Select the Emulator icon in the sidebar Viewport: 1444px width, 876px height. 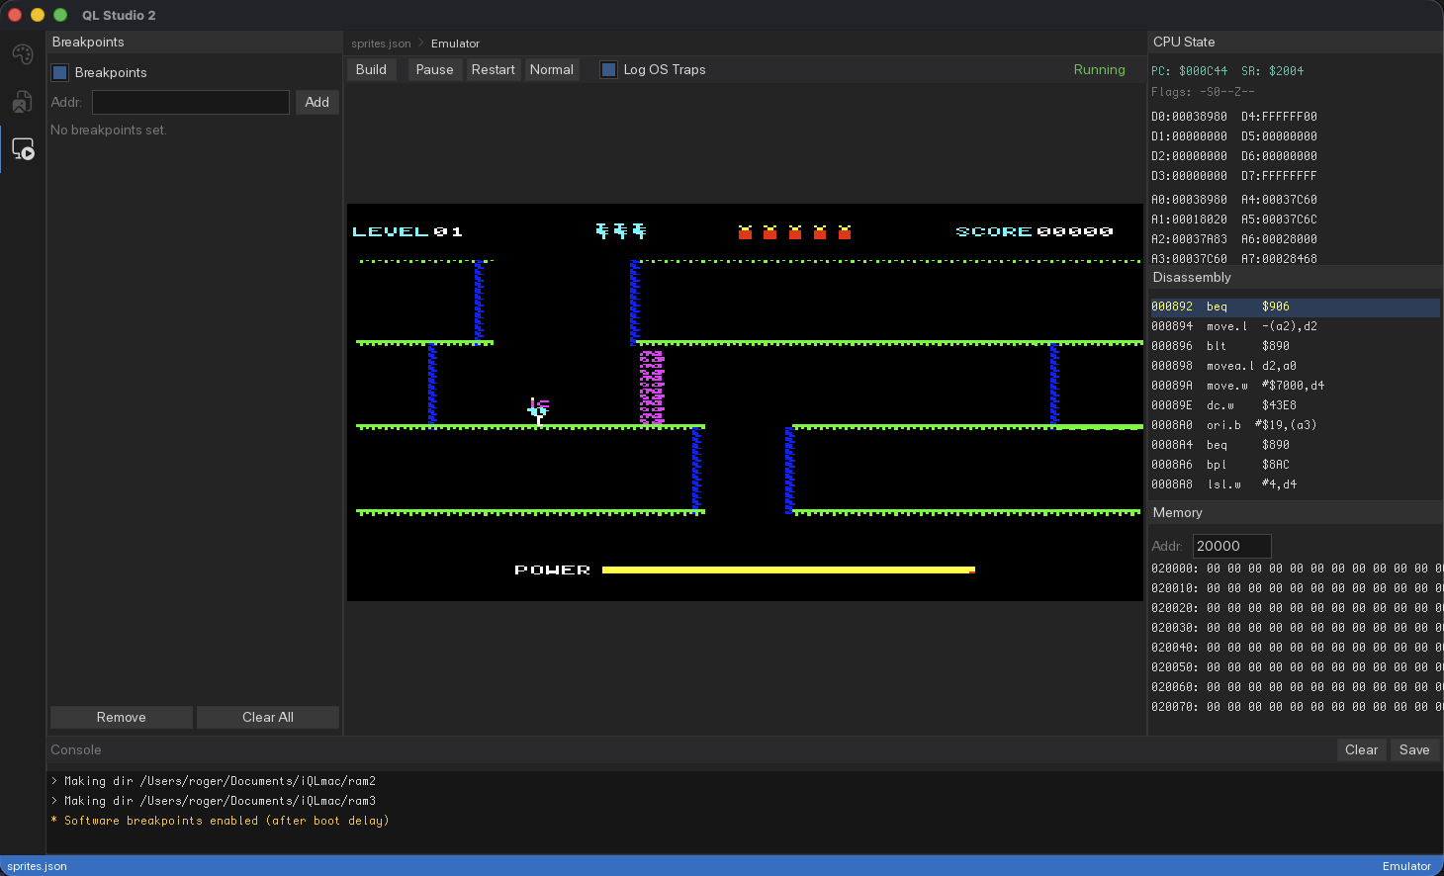(x=22, y=148)
